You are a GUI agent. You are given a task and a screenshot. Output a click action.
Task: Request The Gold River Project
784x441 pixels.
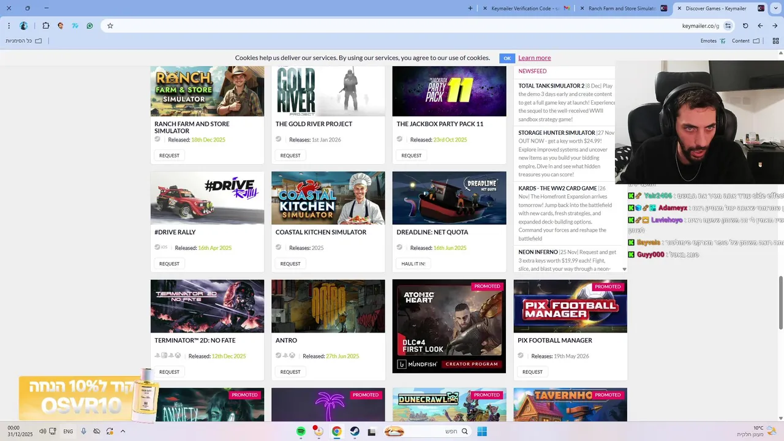pos(290,156)
